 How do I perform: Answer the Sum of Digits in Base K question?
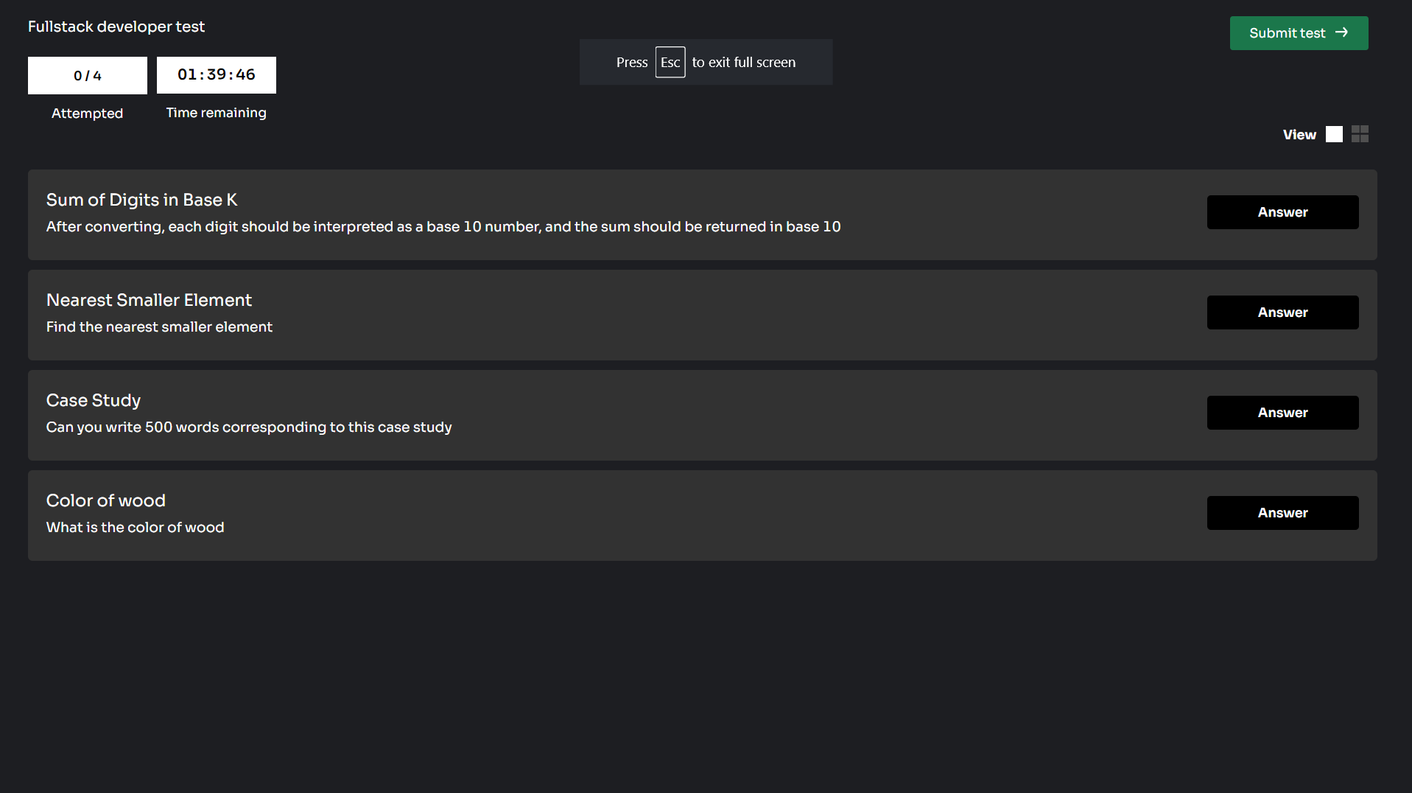1282,212
